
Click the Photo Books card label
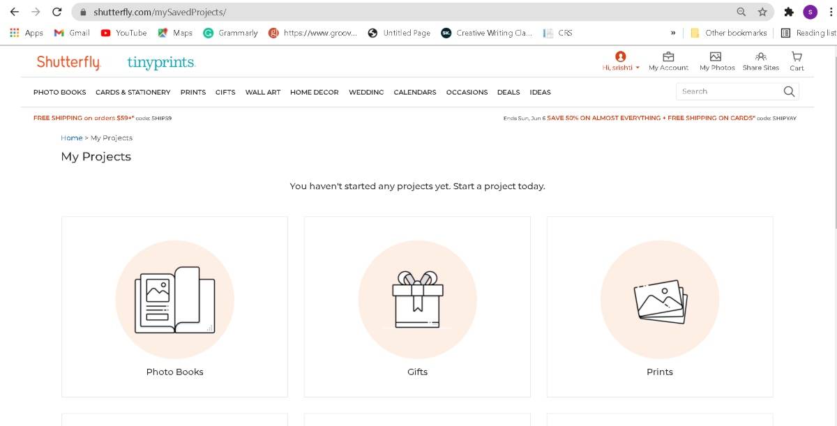(174, 372)
